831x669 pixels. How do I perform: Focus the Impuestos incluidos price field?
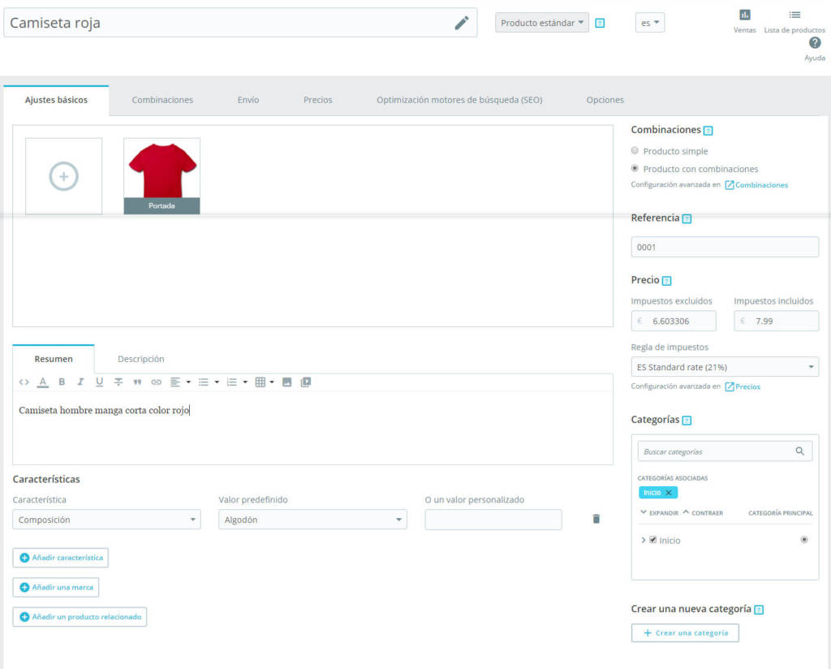776,321
